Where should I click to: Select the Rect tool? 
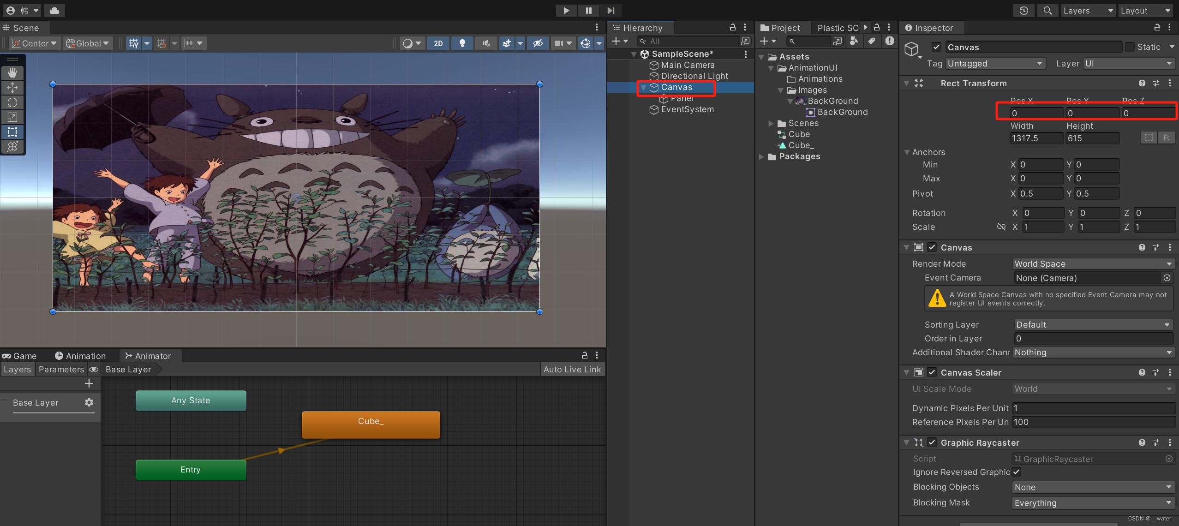[12, 132]
